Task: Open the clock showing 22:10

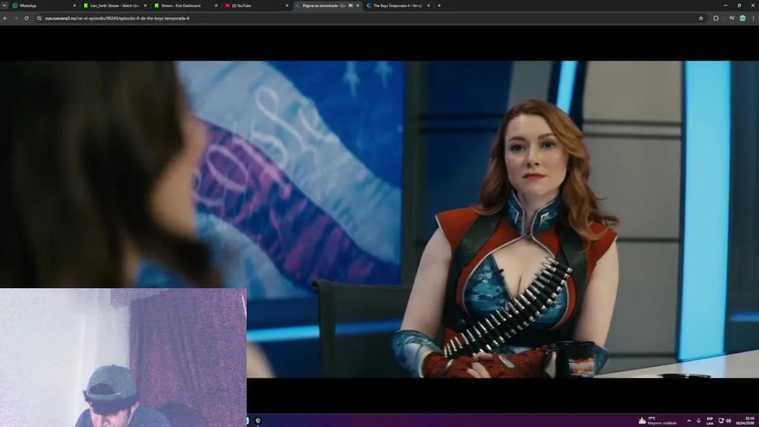Action: click(x=745, y=420)
